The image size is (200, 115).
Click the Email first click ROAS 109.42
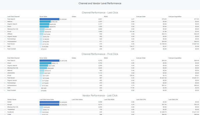(132, 76)
